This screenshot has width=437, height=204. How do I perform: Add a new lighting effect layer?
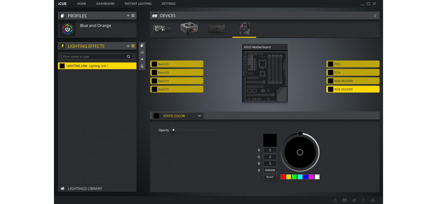[128, 46]
